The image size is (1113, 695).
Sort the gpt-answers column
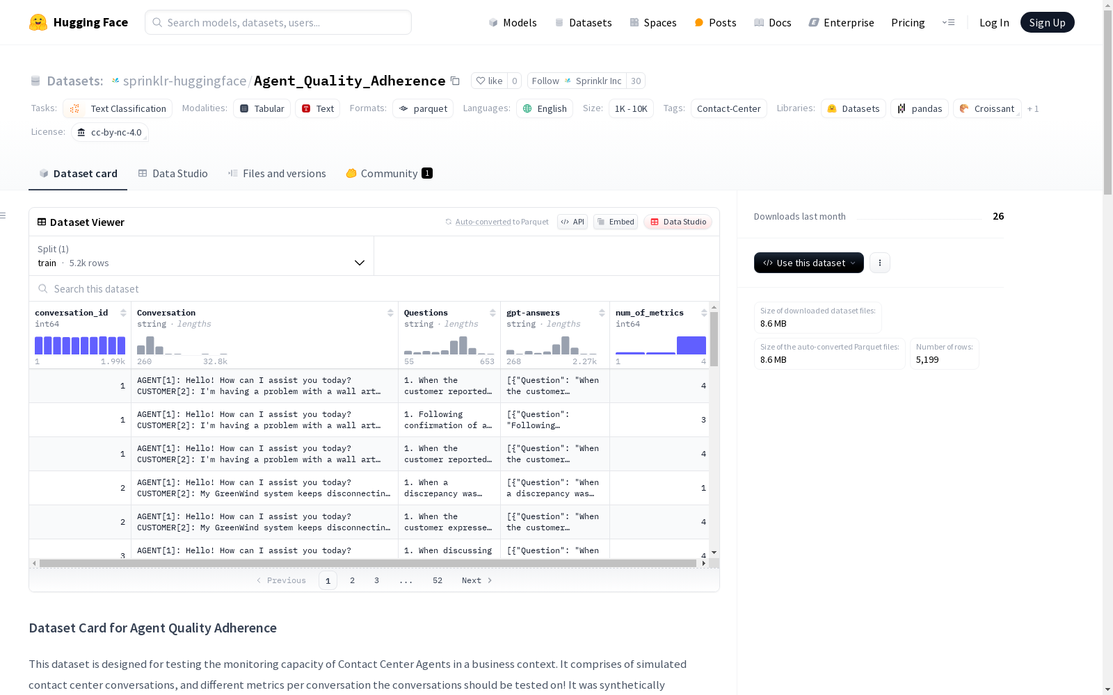(602, 313)
